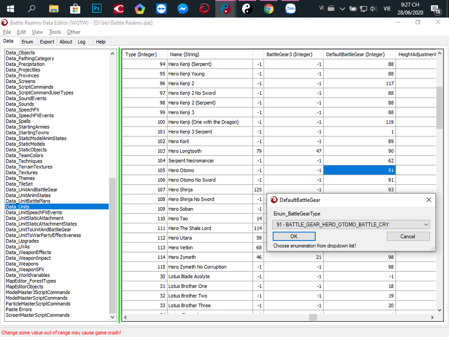Show hidden system tray icons
This screenshot has width=449, height=337.
(x=343, y=9)
